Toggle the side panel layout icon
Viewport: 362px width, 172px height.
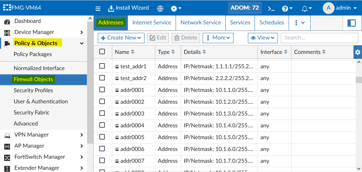(351, 23)
